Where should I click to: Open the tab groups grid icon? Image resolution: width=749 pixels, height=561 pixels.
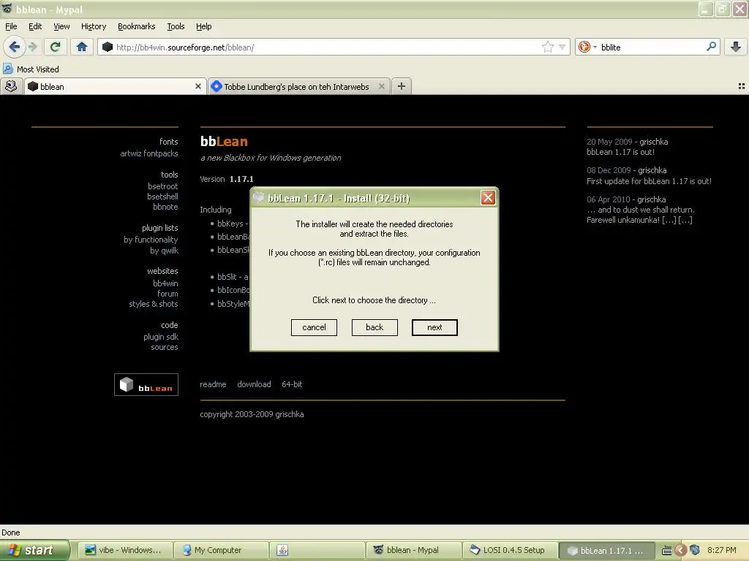tap(742, 86)
